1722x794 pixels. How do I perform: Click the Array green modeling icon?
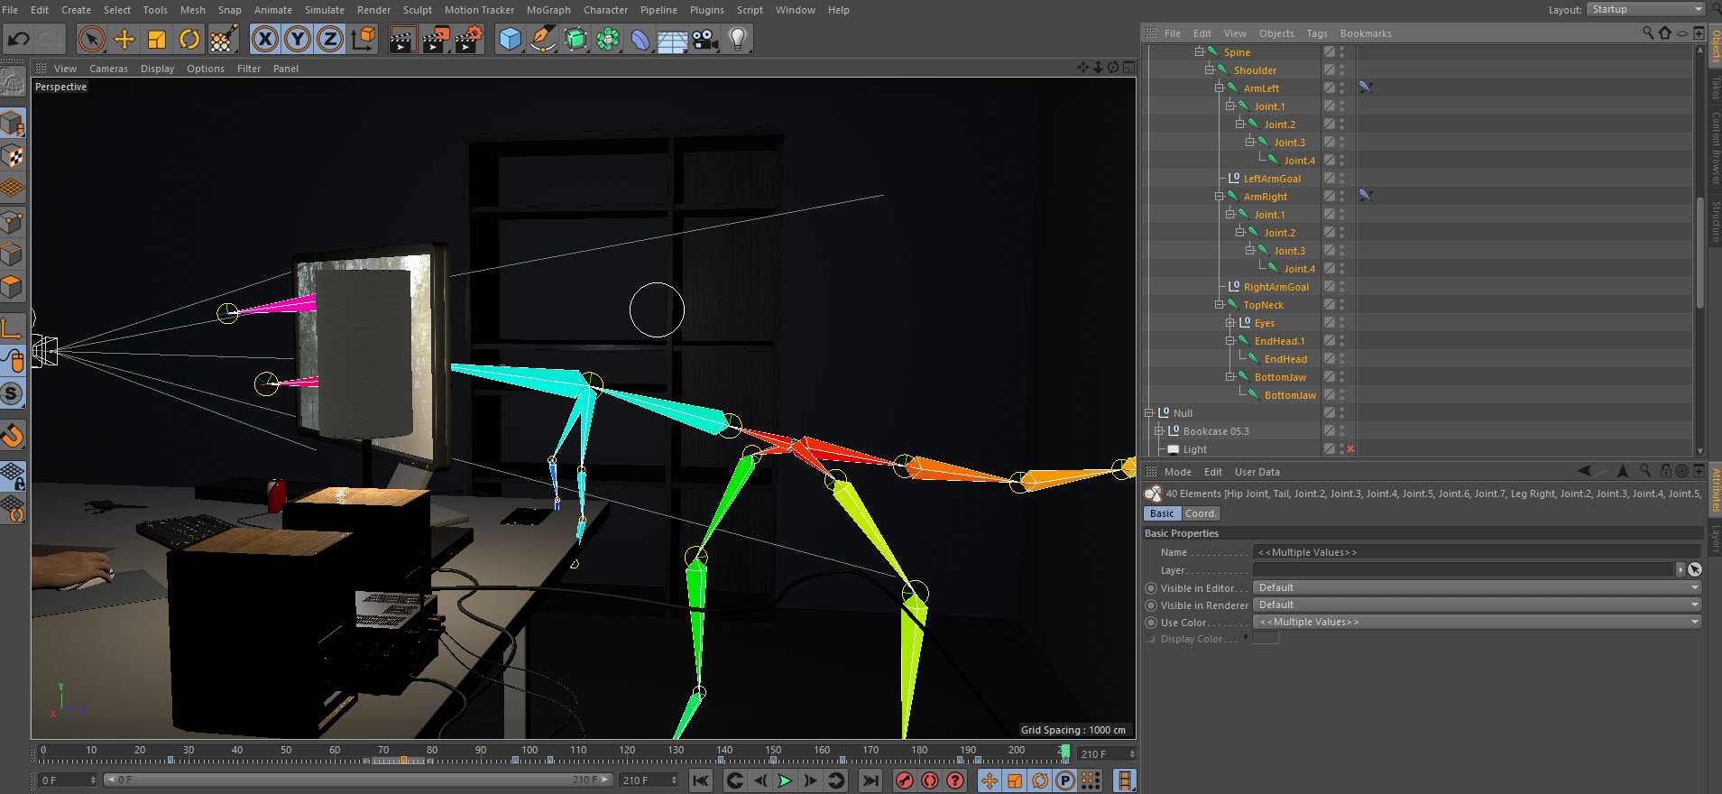click(x=608, y=39)
